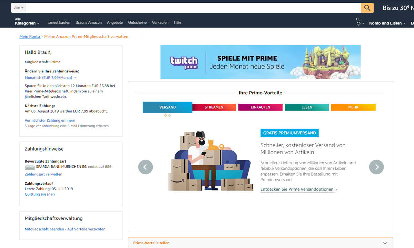Click the Mitgliedschaftsverwaltung heading
The width and height of the screenshot is (414, 248).
pos(53,218)
